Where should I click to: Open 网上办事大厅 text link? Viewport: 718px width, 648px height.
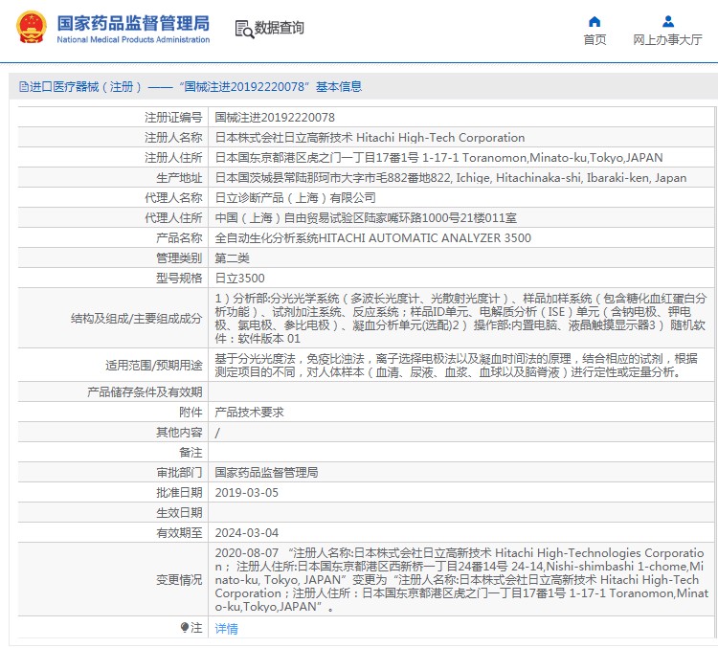click(x=667, y=40)
